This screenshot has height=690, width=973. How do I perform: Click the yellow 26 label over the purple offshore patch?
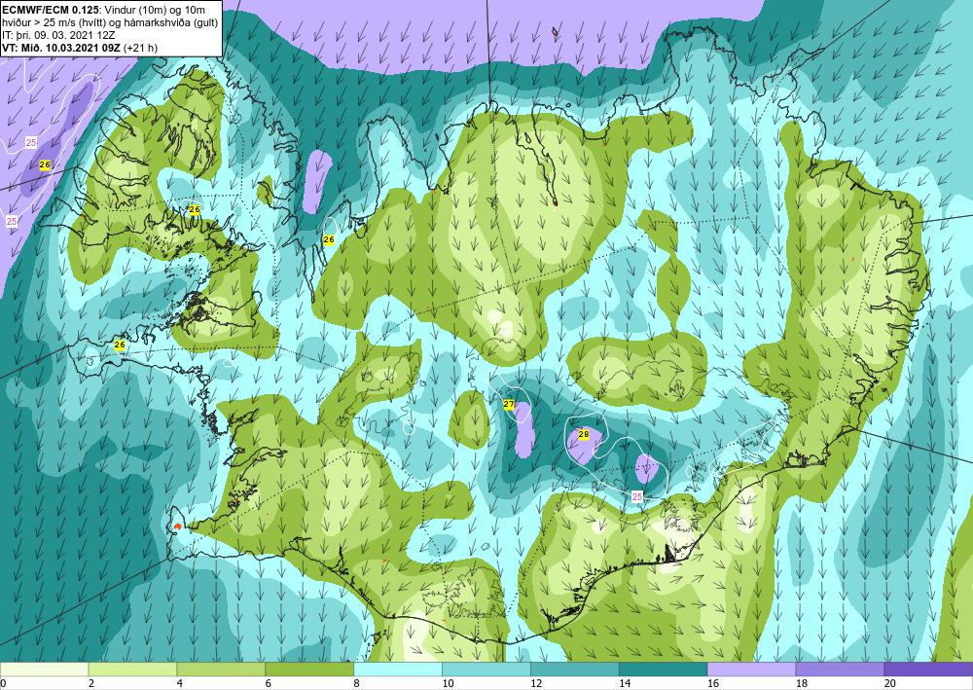tap(45, 165)
